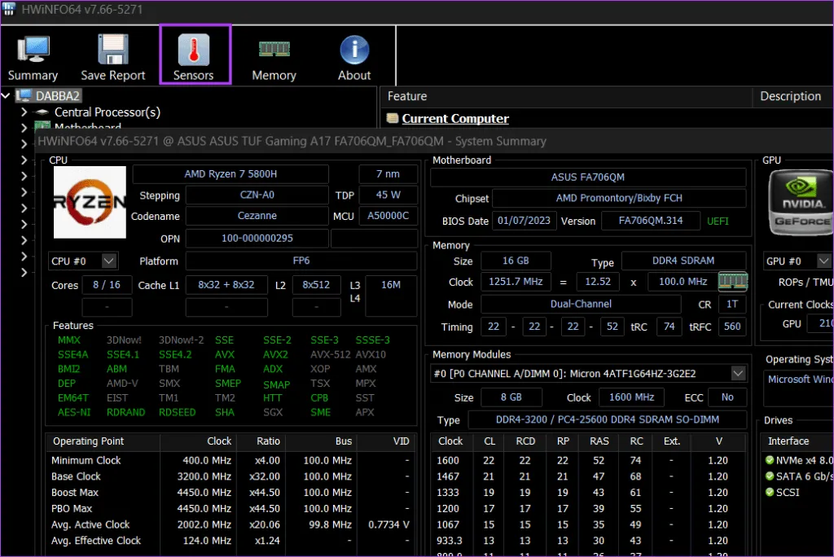Open the Summary toolbar icon

point(33,51)
